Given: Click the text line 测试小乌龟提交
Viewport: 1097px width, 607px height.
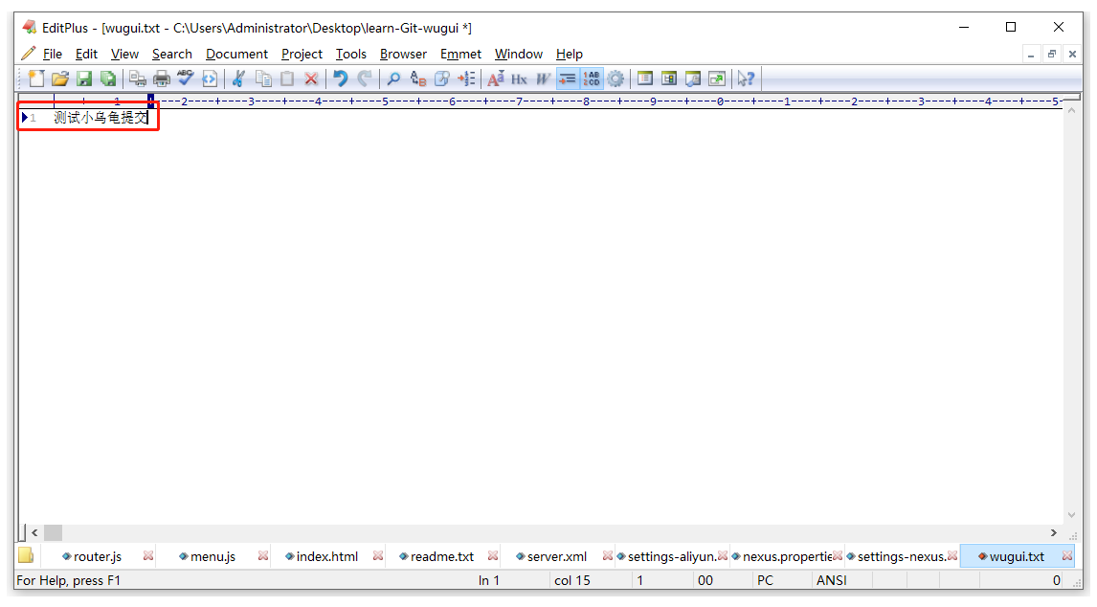Looking at the screenshot, I should point(101,118).
